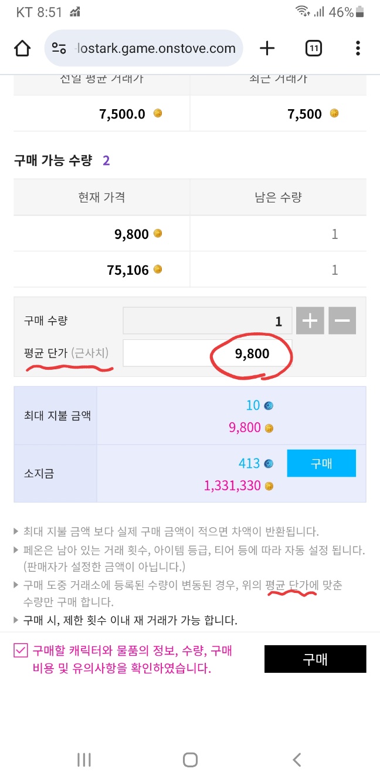This screenshot has width=380, height=782.
Task: Tap the browser home icon
Action: point(22,48)
